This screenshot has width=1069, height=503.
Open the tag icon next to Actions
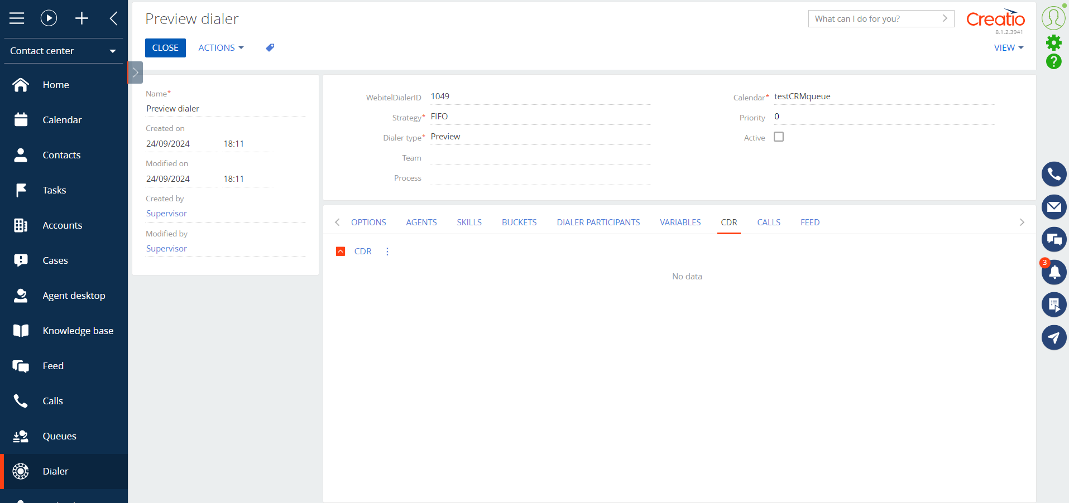(270, 48)
